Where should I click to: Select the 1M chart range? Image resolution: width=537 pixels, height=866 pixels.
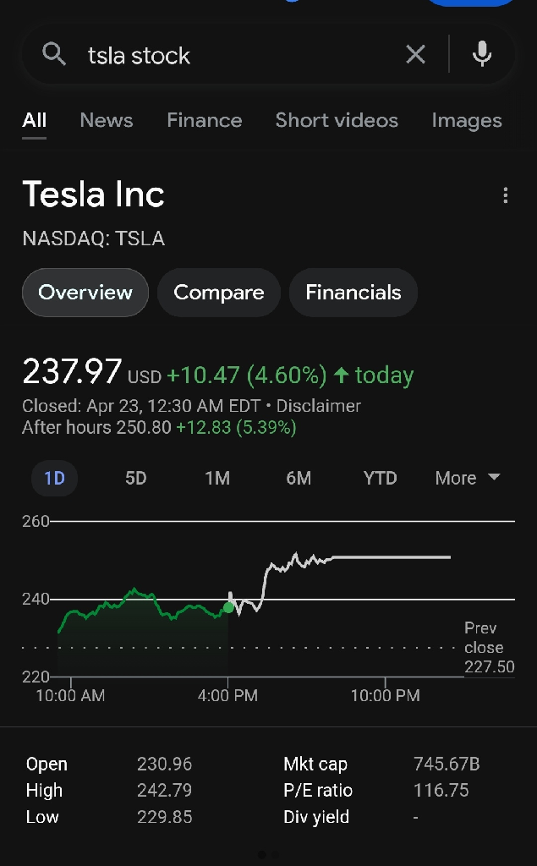tap(217, 478)
